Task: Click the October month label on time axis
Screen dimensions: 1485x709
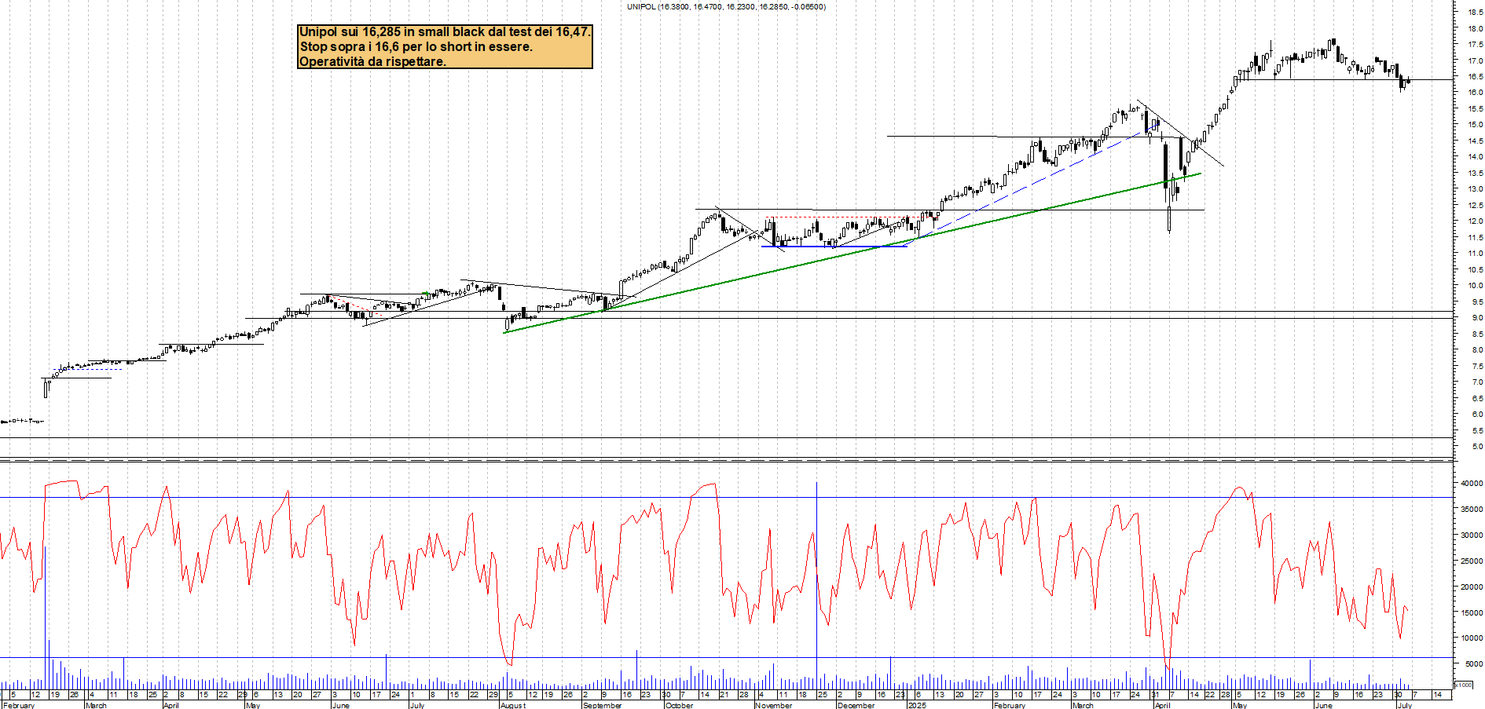Action: click(x=680, y=705)
